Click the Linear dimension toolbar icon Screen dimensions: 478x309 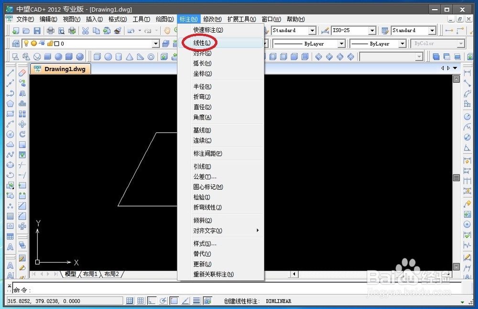(467, 73)
